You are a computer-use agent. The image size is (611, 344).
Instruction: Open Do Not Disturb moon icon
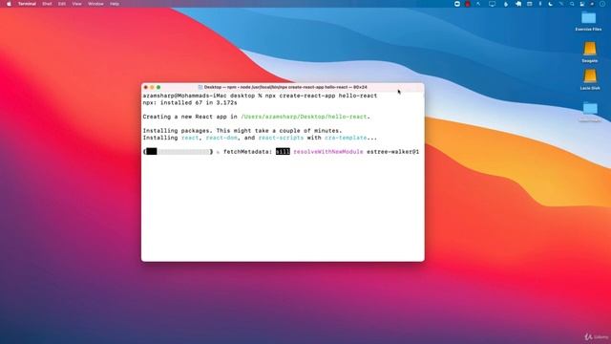click(x=550, y=4)
